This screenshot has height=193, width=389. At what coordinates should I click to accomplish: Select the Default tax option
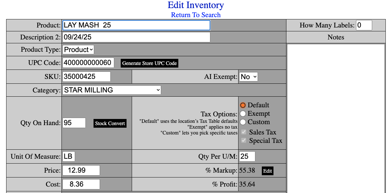[x=243, y=105]
